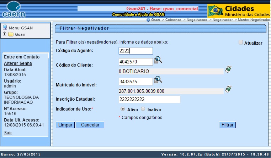Click the magnifier next to Código do Cliente
This screenshot has height=158, width=271.
[158, 61]
